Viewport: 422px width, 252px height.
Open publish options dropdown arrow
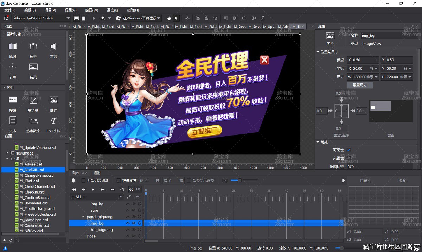[110, 18]
